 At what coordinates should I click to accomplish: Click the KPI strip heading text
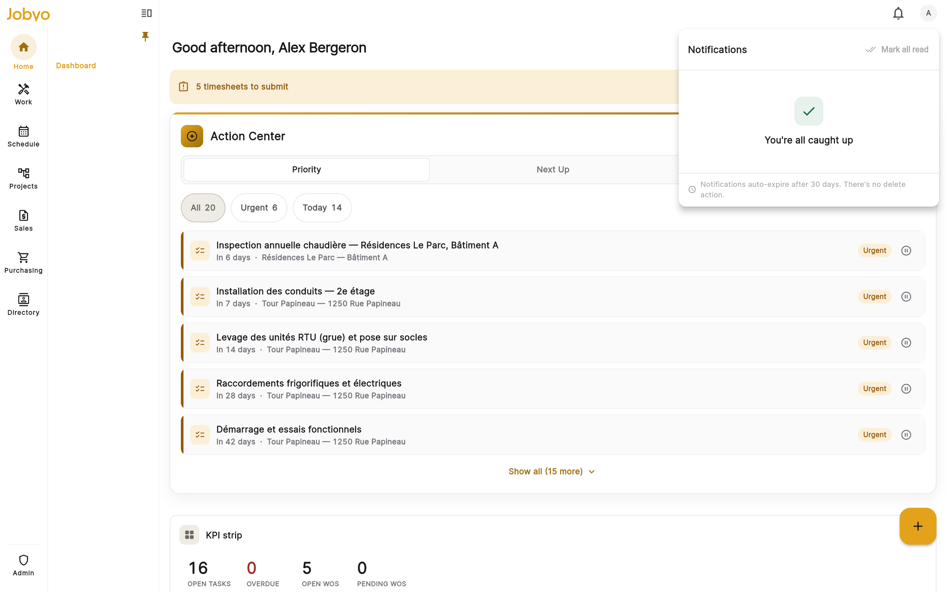point(224,535)
